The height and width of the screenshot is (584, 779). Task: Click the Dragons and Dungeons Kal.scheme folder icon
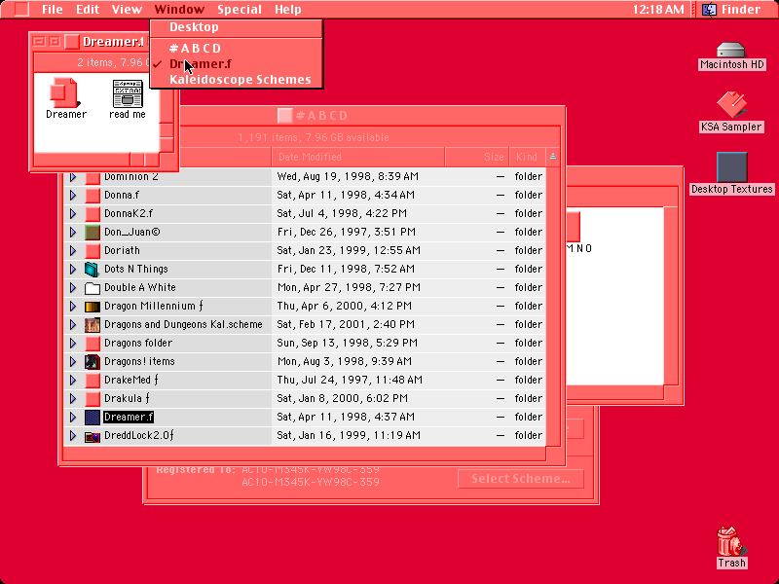pos(93,325)
